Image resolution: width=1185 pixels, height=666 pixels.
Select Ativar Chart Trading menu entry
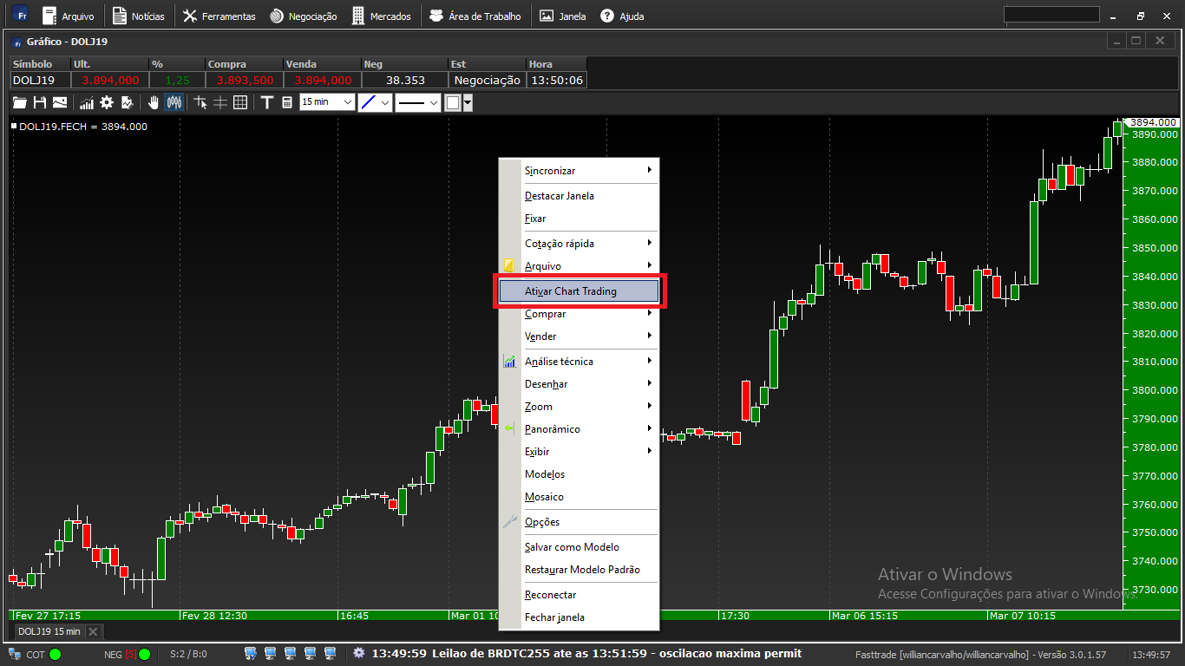tap(579, 291)
